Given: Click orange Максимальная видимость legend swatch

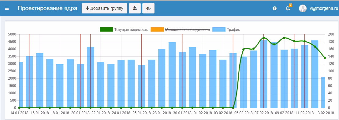Looking at the screenshot, I should [x=157, y=30].
